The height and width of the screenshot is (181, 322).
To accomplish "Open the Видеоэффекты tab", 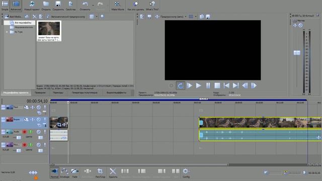I will (116, 93).
